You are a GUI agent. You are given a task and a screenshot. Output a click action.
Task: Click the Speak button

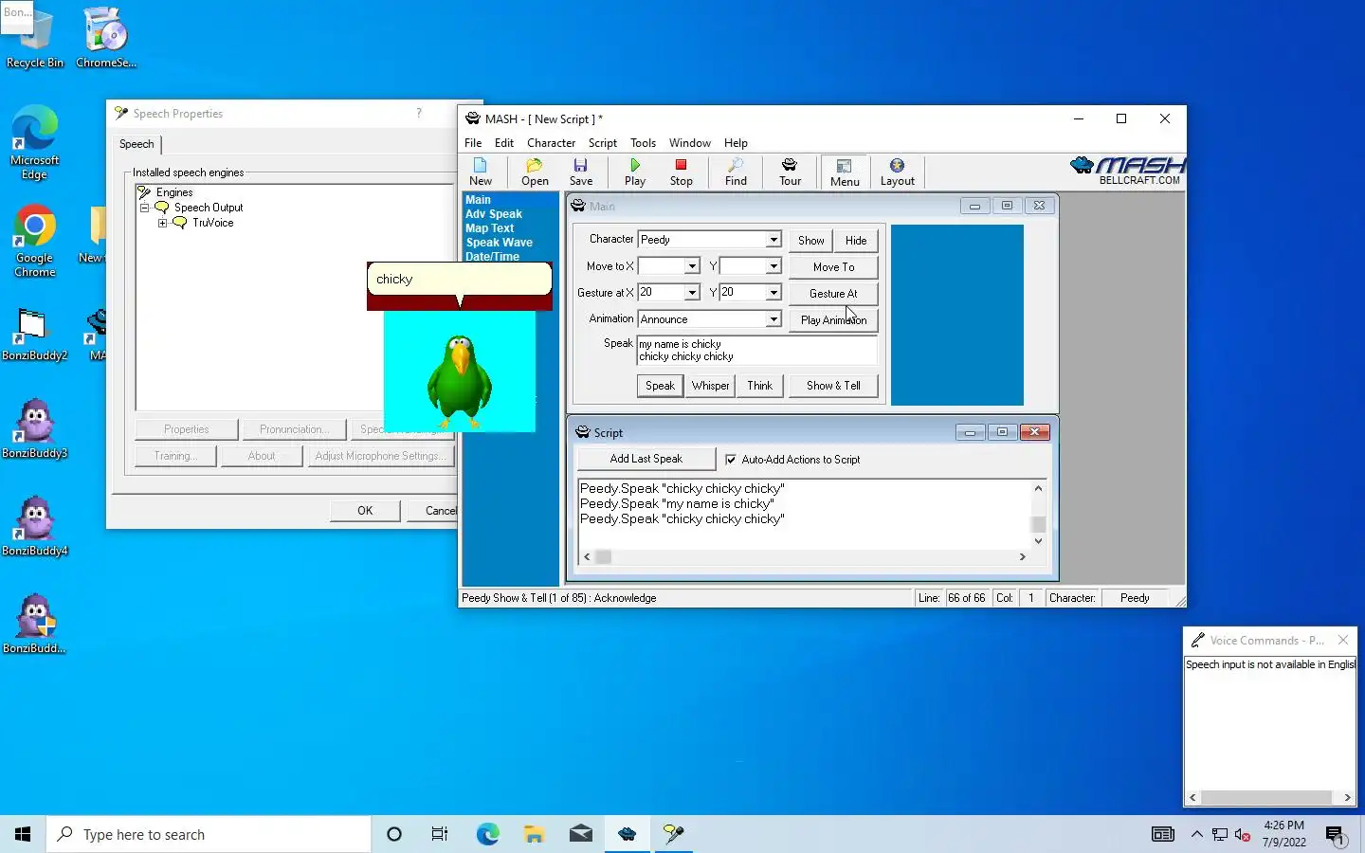660,386
